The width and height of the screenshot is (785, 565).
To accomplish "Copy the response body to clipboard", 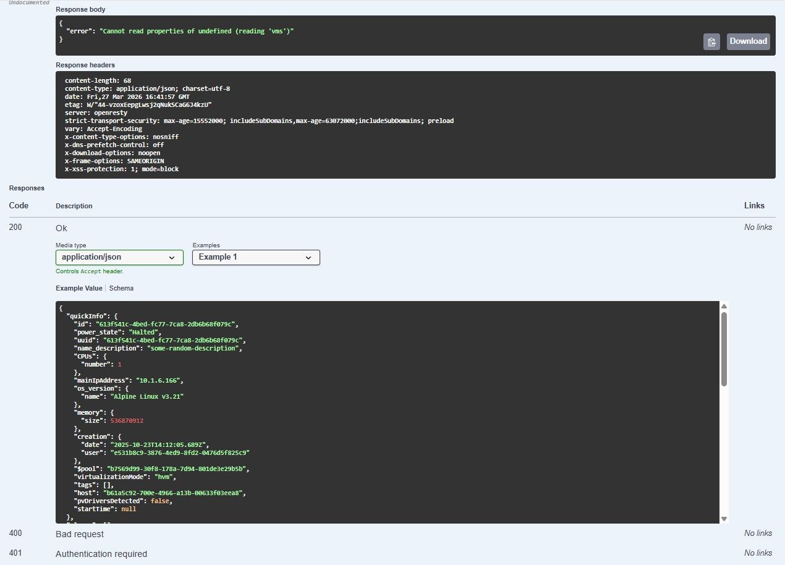I will 711,42.
